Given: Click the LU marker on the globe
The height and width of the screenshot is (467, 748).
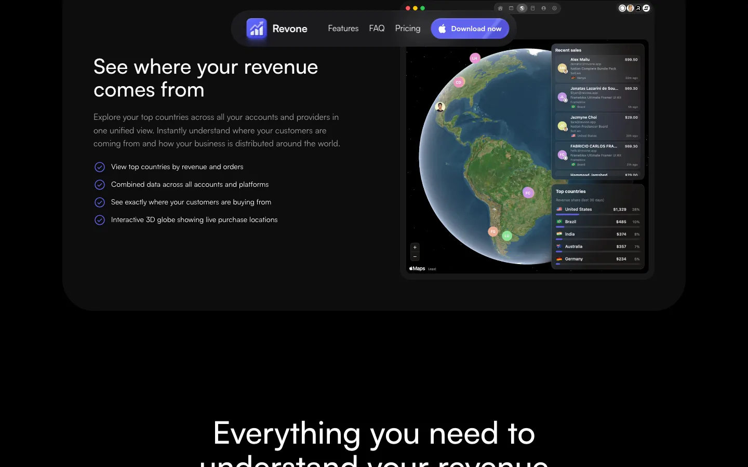Looking at the screenshot, I should click(507, 236).
